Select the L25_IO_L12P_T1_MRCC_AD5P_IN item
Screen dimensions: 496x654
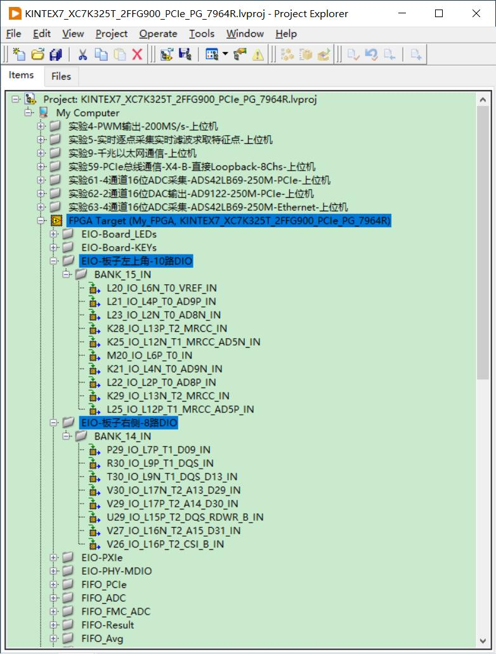[x=180, y=409]
